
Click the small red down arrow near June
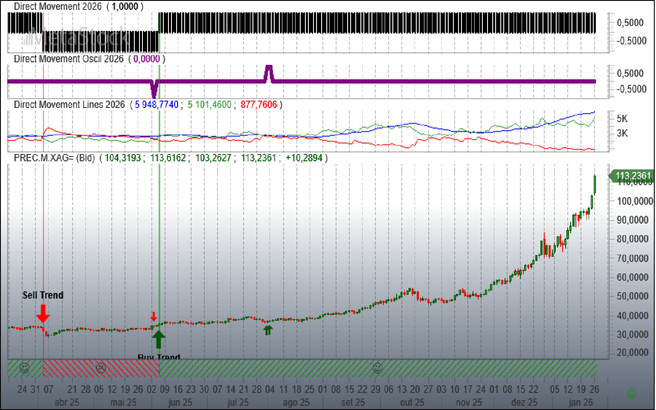click(154, 317)
